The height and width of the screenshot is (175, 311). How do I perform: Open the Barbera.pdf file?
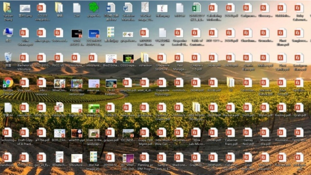tap(231, 108)
